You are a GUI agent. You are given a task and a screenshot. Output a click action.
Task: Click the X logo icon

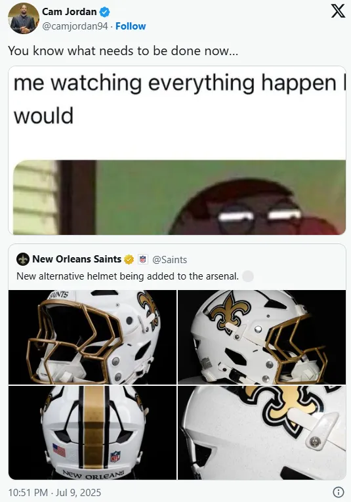point(338,11)
